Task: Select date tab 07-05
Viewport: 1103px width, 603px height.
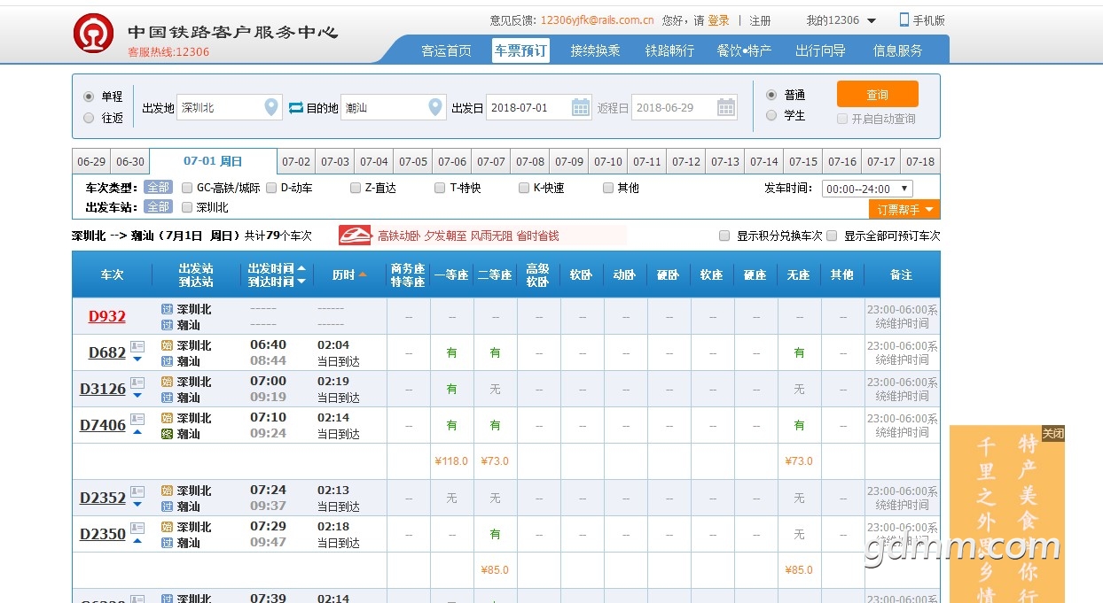Action: [x=413, y=162]
